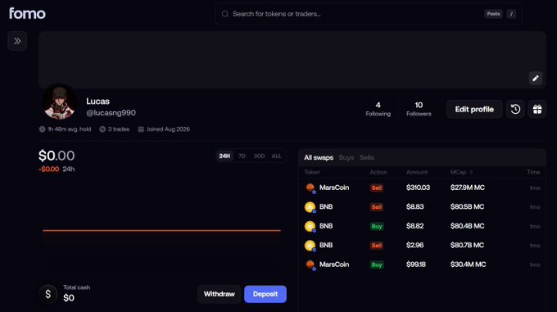Click Buy badge in MarsCoin $99.18 row
Viewport: 557px width, 312px height.
click(x=377, y=265)
